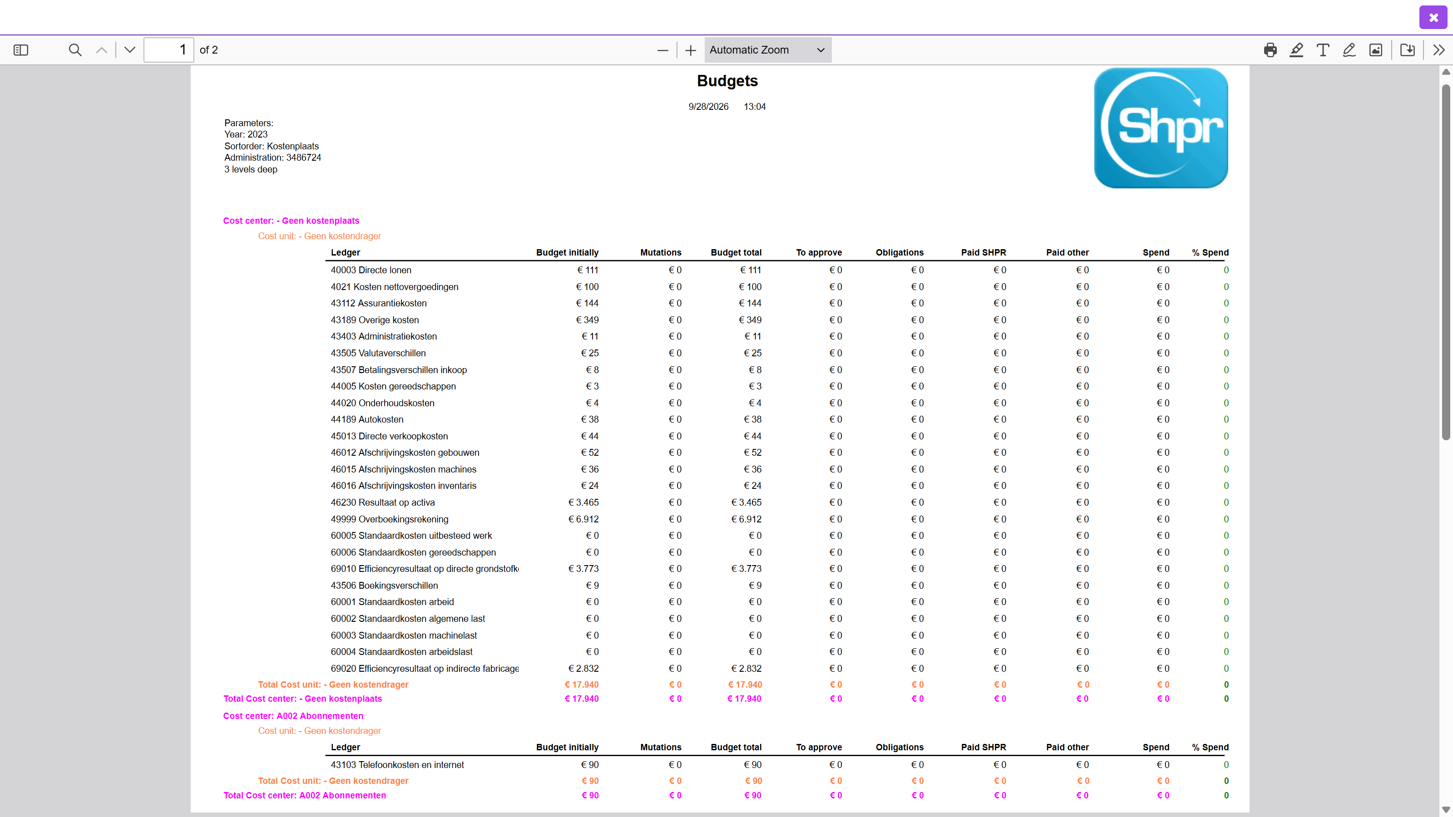
Task: Click 'Total Cost center: A002 Abonnementen' row
Action: tap(726, 795)
